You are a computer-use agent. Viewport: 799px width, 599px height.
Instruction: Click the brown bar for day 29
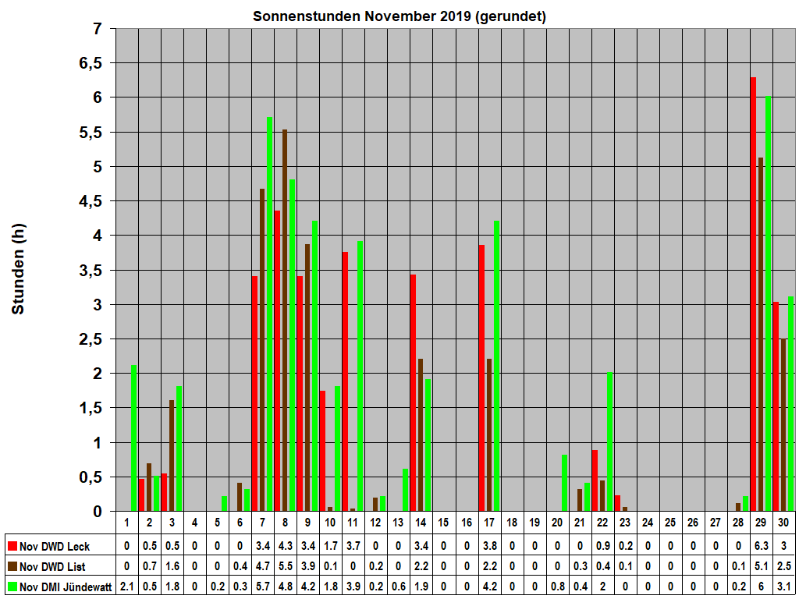pyautogui.click(x=761, y=335)
